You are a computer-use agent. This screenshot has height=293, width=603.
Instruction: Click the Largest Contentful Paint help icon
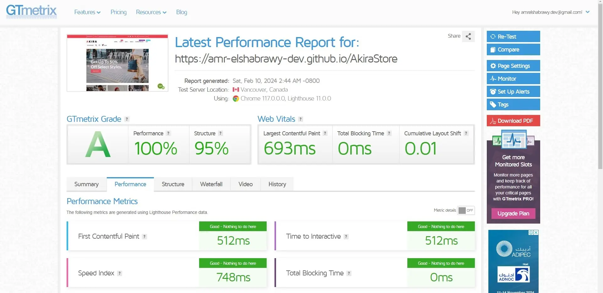[x=325, y=133]
